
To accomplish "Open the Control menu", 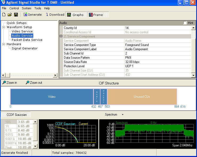I will (14, 8).
